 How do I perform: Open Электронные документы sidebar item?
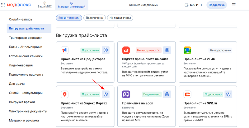28,111
